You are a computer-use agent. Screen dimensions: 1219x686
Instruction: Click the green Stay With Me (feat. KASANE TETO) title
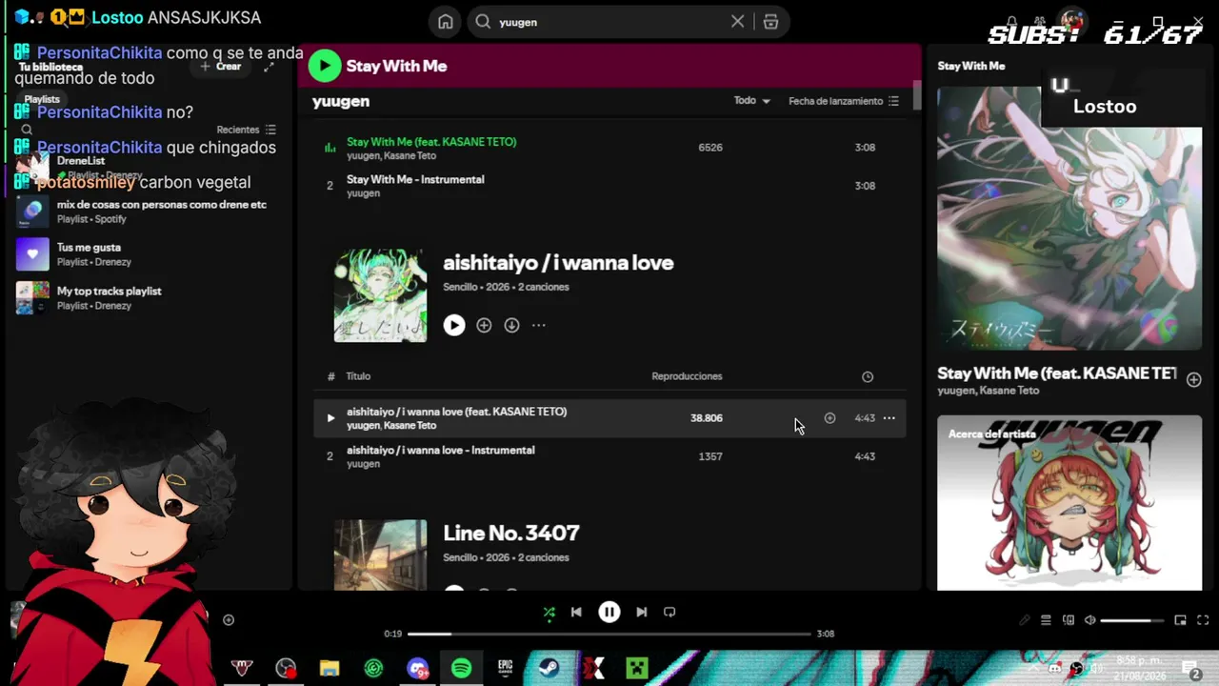431,142
